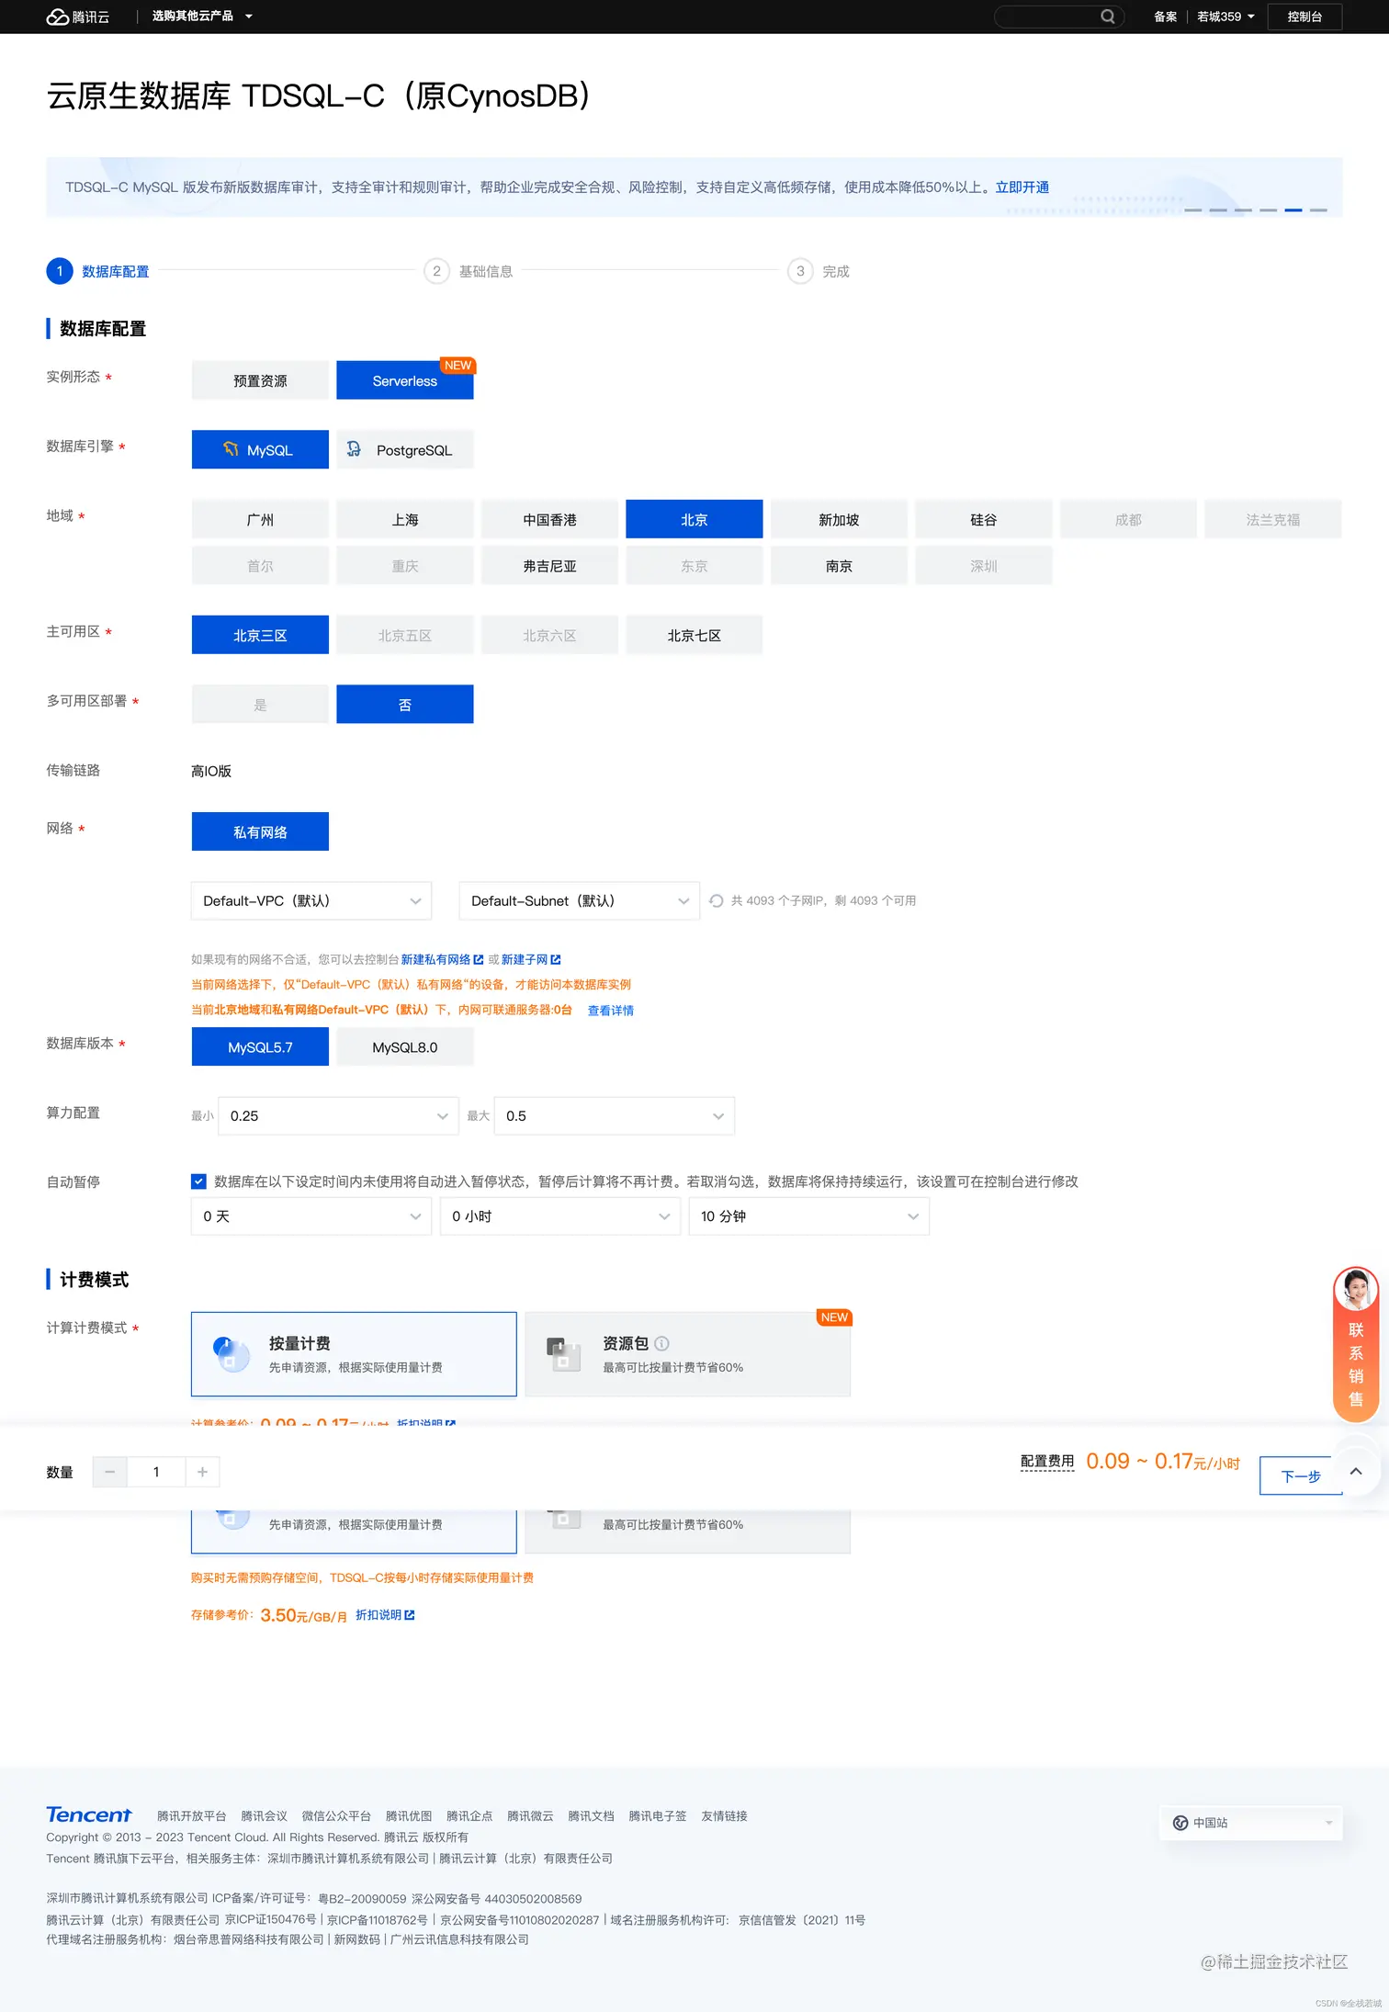Click the 查看详情 link
The height and width of the screenshot is (2012, 1389).
coord(610,1011)
